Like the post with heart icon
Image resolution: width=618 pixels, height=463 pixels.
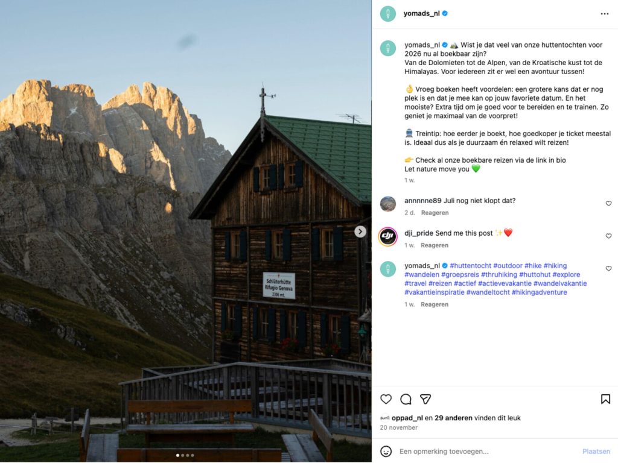(386, 399)
